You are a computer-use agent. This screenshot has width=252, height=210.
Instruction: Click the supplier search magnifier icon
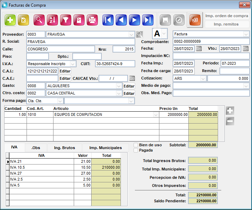139,34
